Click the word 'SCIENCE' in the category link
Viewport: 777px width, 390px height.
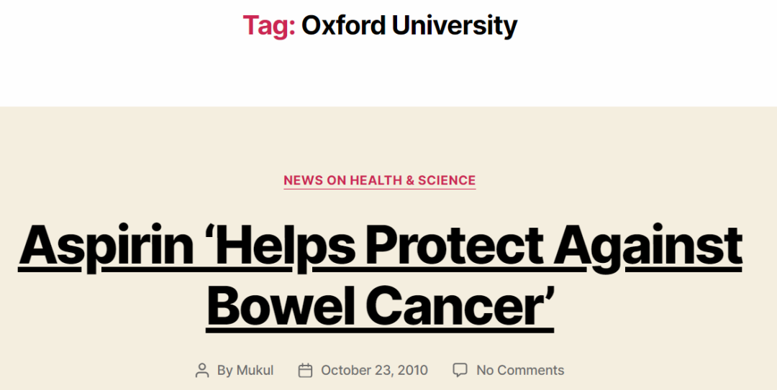[x=447, y=180]
